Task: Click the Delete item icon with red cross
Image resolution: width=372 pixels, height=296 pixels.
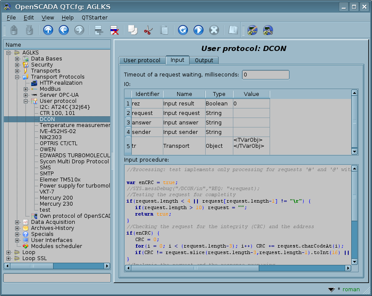Action: point(114,30)
